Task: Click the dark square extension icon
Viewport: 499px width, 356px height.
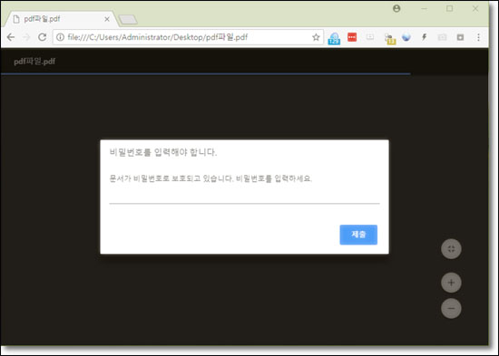Action: [x=460, y=37]
